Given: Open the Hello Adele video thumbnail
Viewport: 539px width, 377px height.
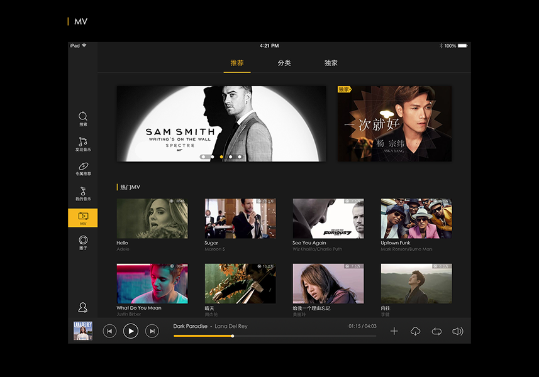Looking at the screenshot, I should [152, 219].
